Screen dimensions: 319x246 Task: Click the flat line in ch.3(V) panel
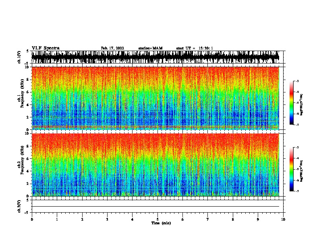155,206
